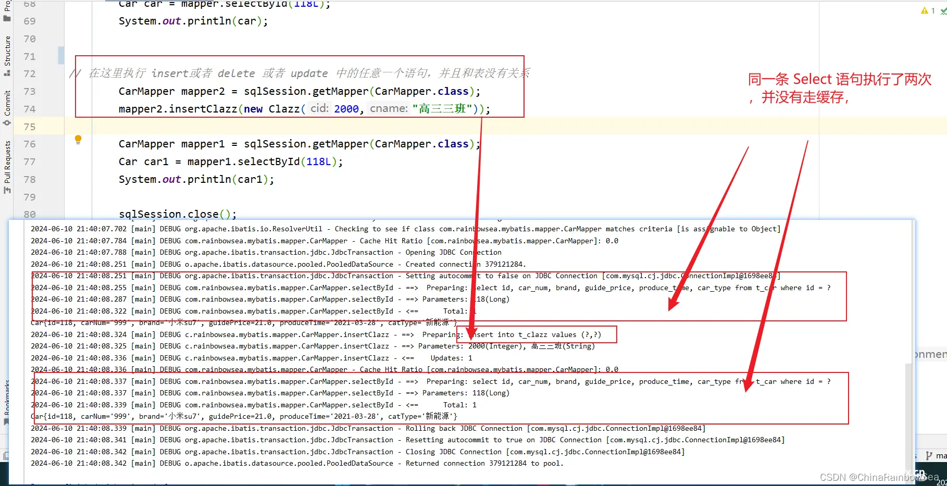Image resolution: width=947 pixels, height=486 pixels.
Task: Click gutter line number 75
Action: pyautogui.click(x=30, y=127)
